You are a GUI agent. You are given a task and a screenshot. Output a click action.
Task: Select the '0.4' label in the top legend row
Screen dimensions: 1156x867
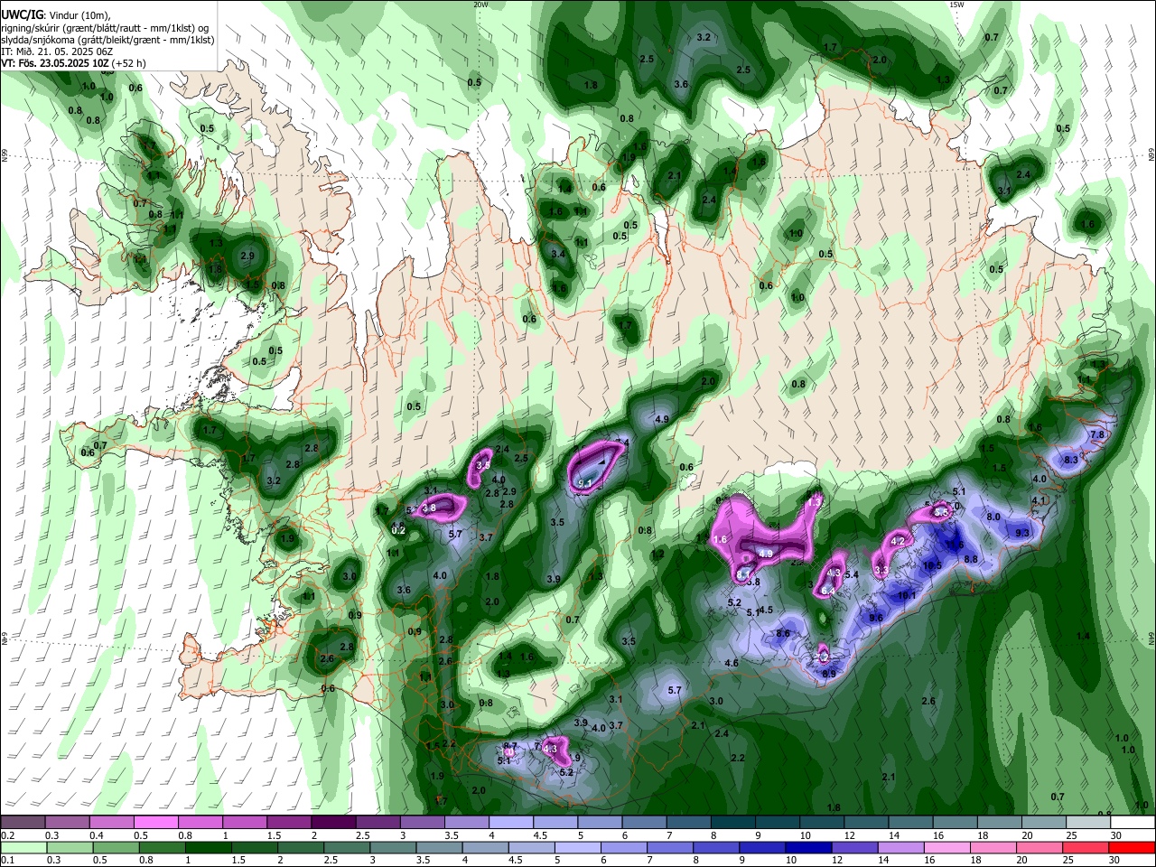point(96,835)
